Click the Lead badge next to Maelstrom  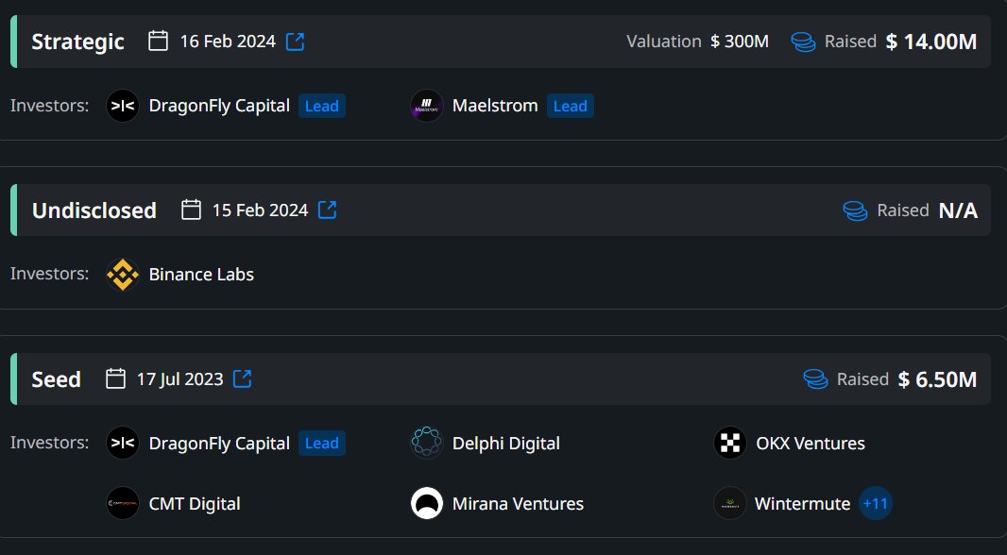(x=571, y=106)
